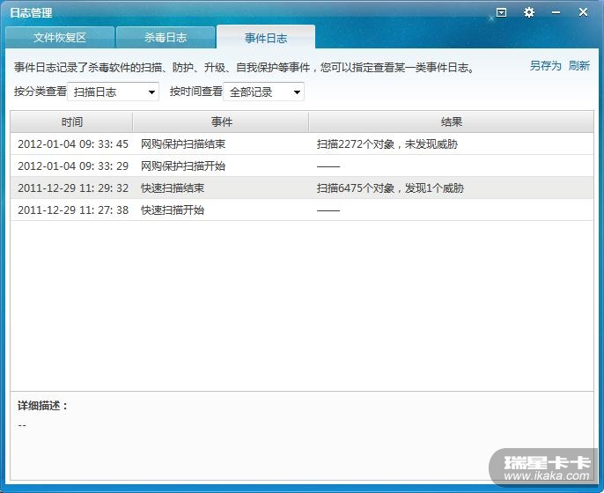This screenshot has height=493, width=604.
Task: Open settings with the gear icon
Action: [529, 12]
